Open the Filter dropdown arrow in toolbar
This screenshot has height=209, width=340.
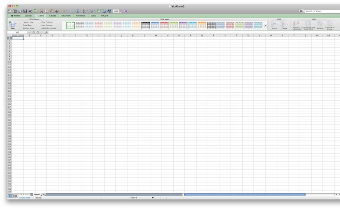tap(94, 11)
